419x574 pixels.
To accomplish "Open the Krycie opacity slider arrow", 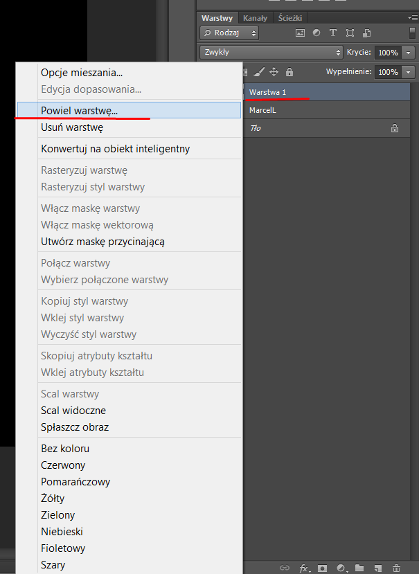I will point(408,53).
